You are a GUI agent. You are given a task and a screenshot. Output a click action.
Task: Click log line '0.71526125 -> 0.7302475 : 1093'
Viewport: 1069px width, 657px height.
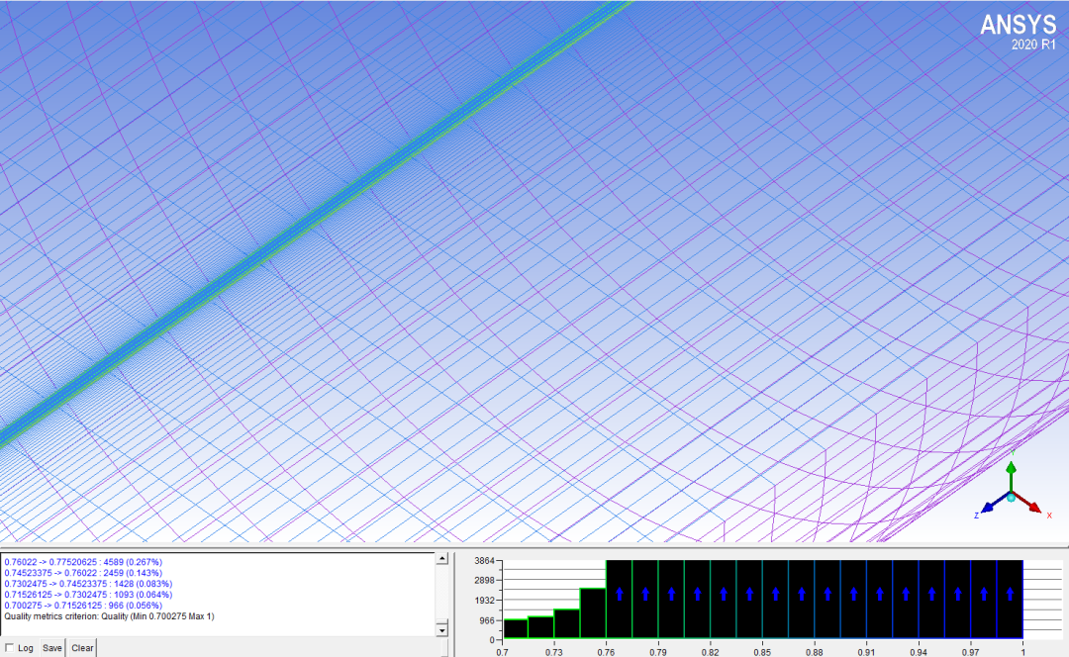tap(88, 595)
